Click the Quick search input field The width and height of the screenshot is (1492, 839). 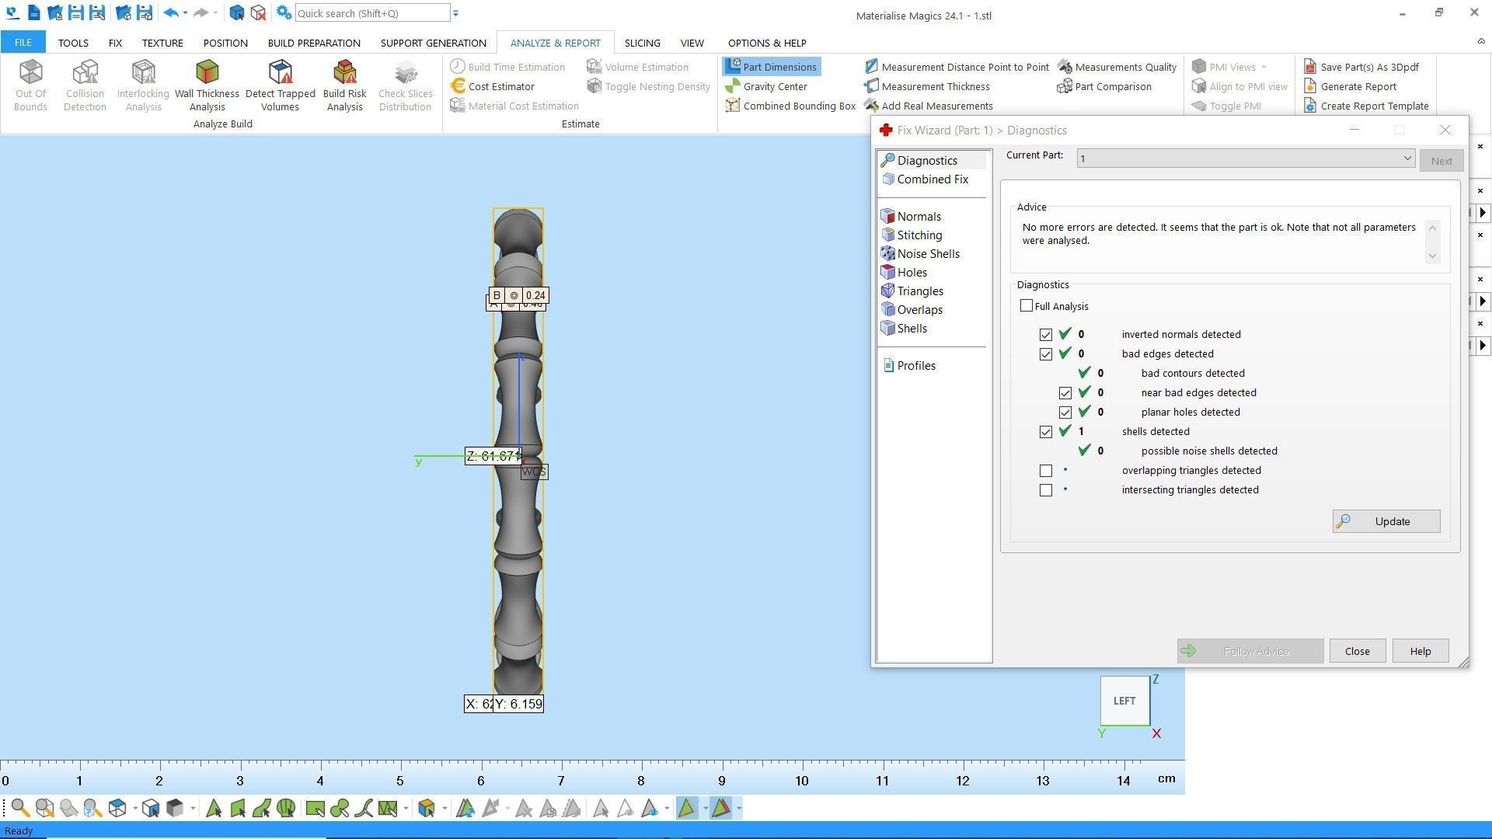371,13
